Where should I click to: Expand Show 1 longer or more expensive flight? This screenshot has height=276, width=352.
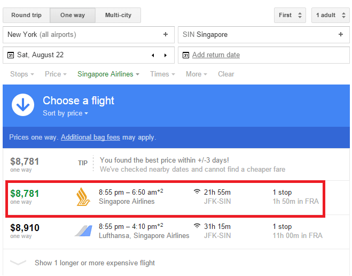coord(95,263)
